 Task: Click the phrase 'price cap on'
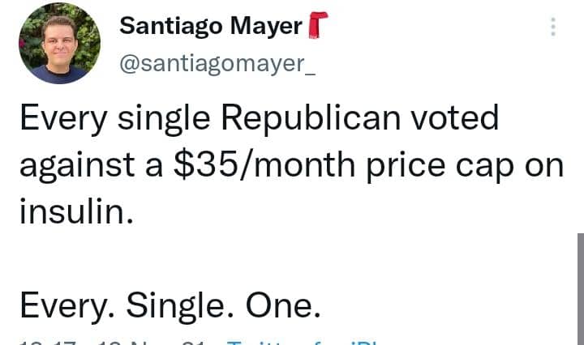pos(466,167)
